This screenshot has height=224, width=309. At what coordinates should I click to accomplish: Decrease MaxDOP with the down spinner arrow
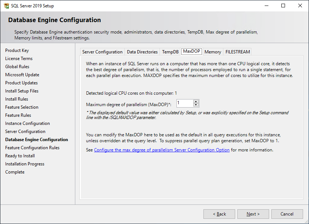196,105
